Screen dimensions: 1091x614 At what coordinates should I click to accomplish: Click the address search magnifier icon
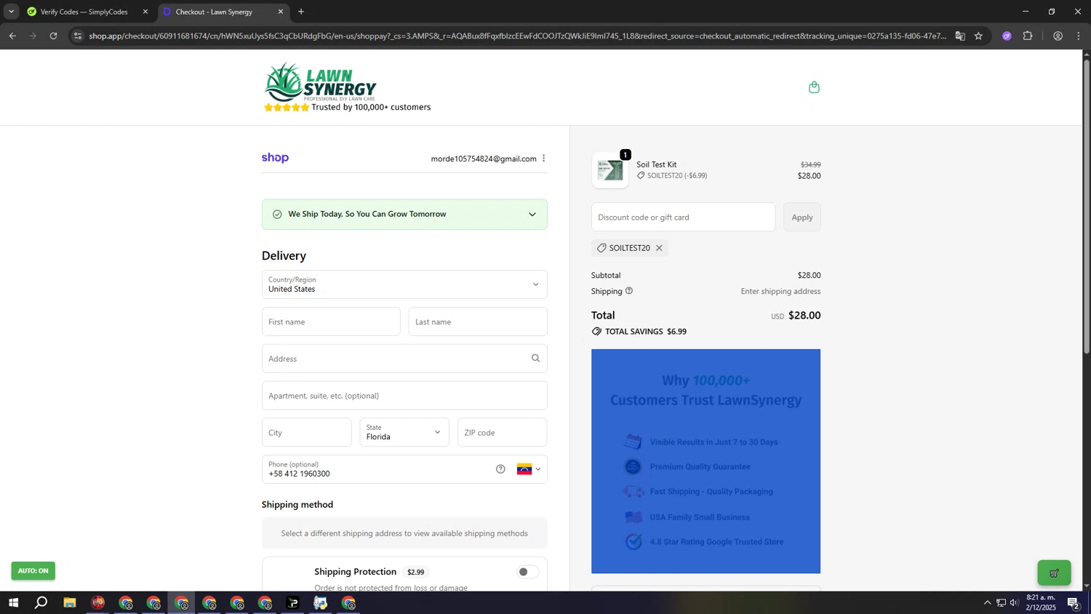pos(535,358)
